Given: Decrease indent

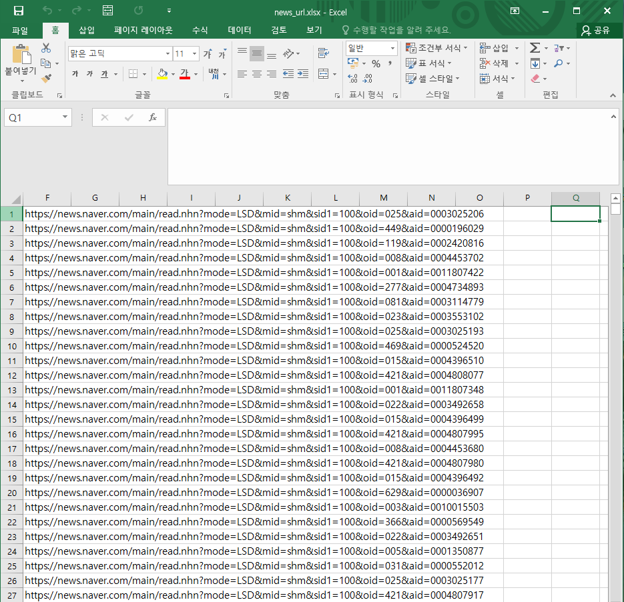Looking at the screenshot, I should (x=288, y=74).
